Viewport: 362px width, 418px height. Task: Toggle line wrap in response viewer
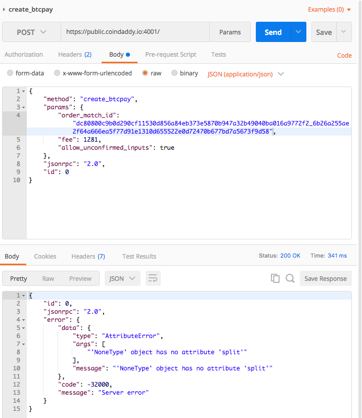[x=153, y=278]
